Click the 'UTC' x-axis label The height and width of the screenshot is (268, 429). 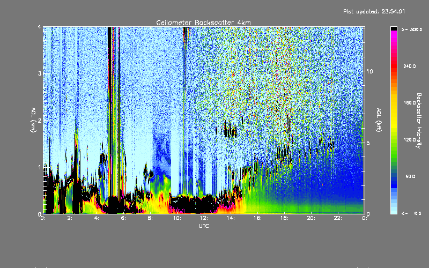(204, 226)
